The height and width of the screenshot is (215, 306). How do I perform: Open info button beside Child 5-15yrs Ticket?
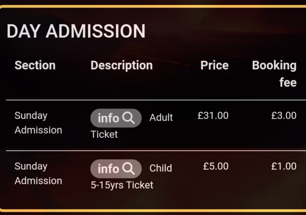116,169
